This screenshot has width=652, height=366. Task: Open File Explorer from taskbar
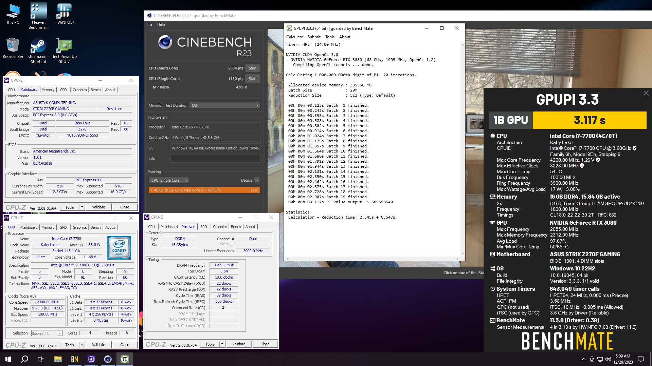[x=58, y=359]
